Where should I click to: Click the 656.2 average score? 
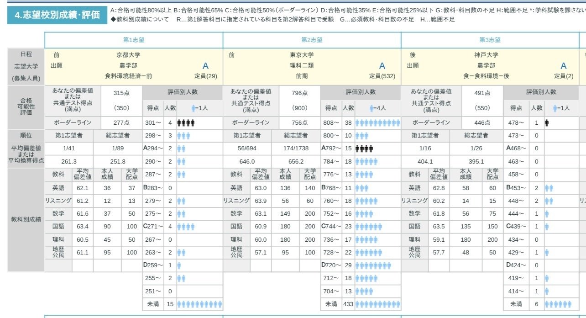[296, 162]
